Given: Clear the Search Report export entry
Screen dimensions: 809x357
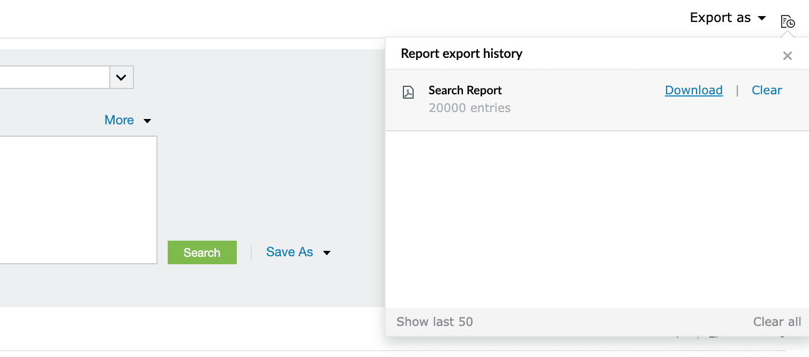Looking at the screenshot, I should coord(767,90).
